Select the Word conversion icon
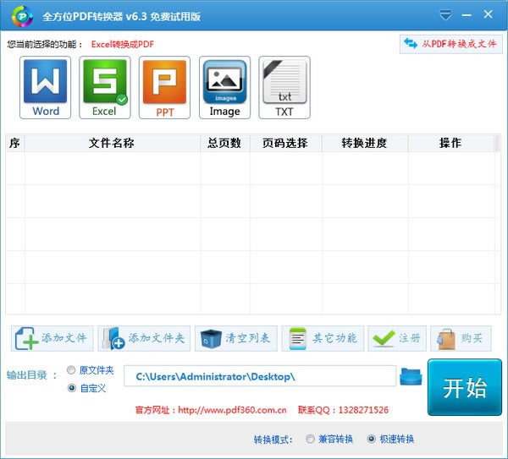Screen dimensions: 508x459 coord(46,88)
